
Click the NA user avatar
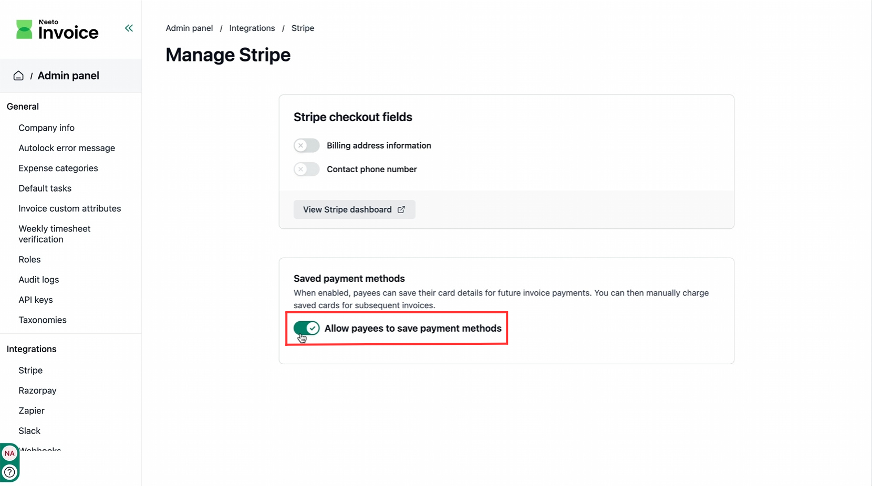(x=9, y=453)
